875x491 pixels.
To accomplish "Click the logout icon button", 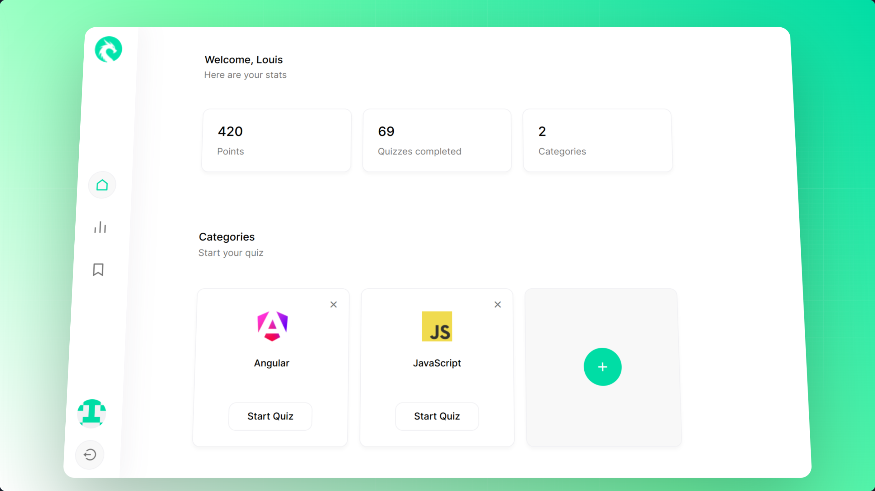I will point(90,454).
